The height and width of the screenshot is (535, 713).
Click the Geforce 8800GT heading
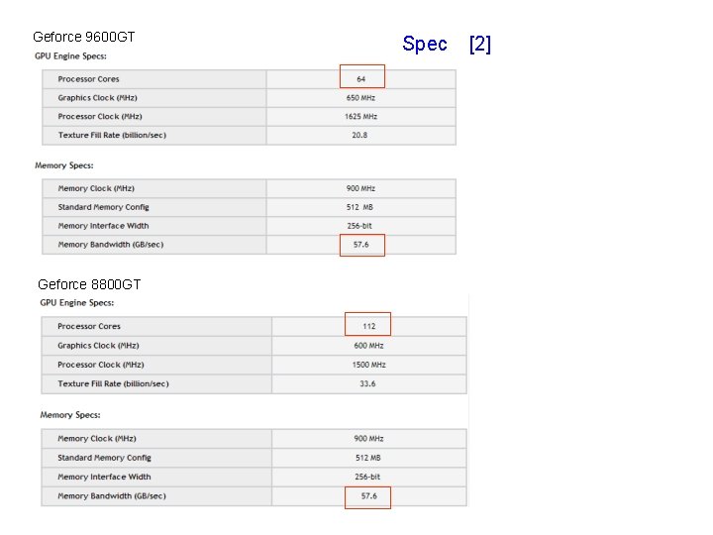(89, 284)
